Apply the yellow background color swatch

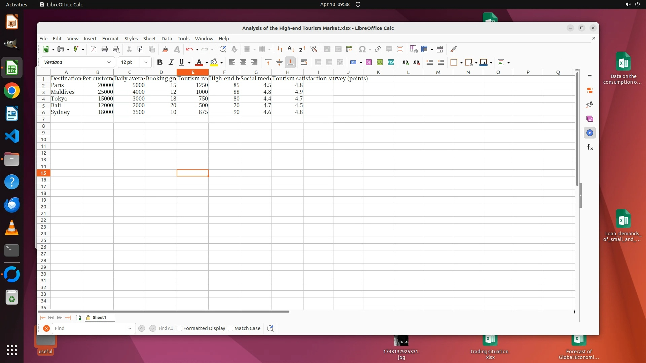[x=214, y=62]
